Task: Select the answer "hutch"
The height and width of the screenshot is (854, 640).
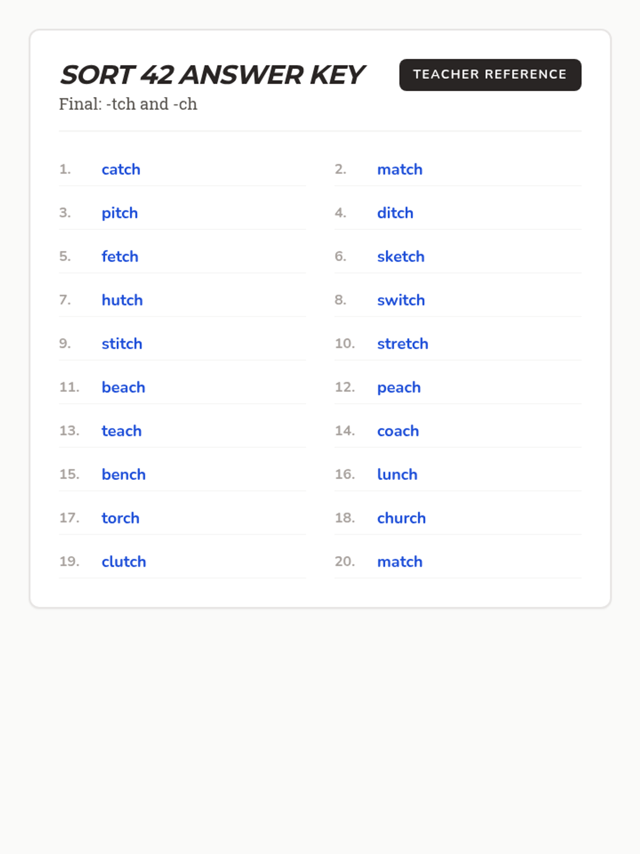Action: pyautogui.click(x=122, y=301)
